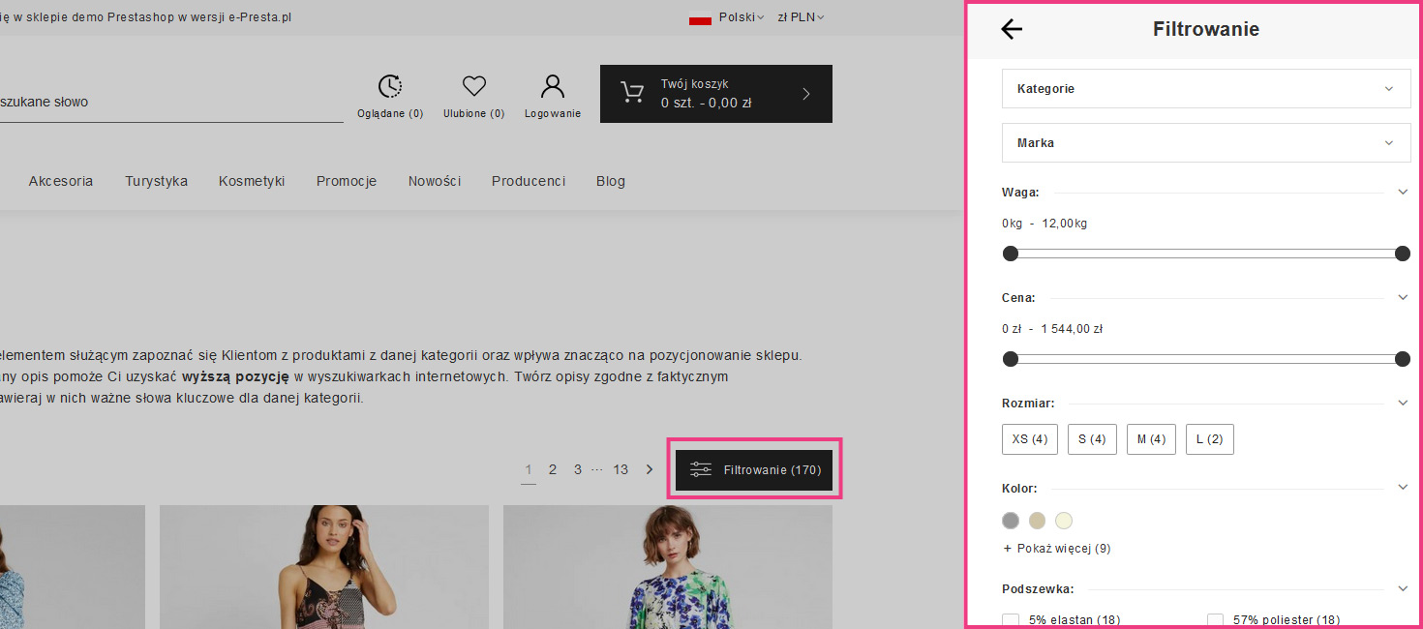
Task: Open the zł PLN currency dropdown
Action: (x=801, y=17)
